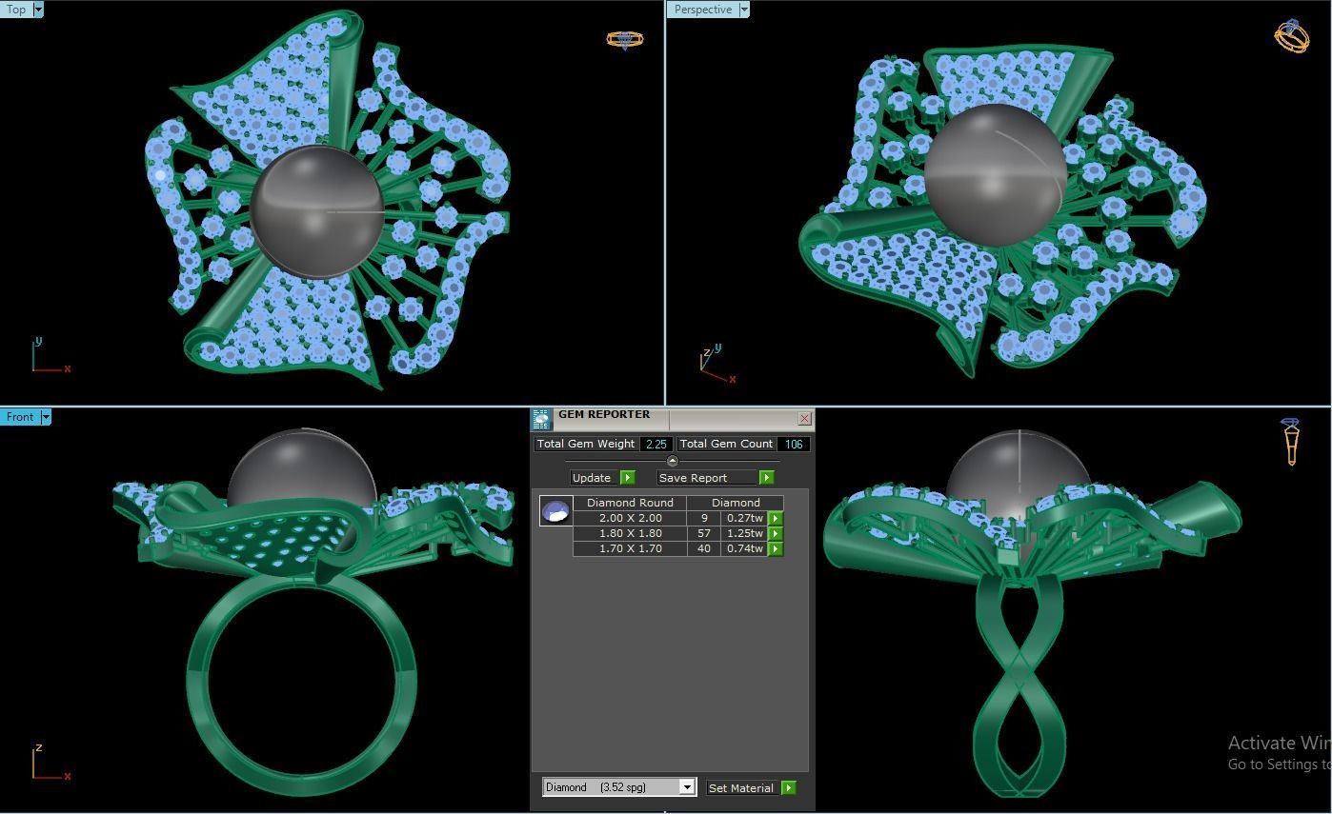The image size is (1332, 814).
Task: Click the '2.00 X 2.00' size cell
Action: (630, 518)
